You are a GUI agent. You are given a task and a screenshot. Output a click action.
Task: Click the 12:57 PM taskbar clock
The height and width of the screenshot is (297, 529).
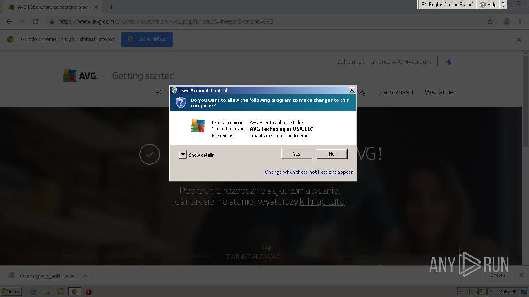click(x=508, y=292)
